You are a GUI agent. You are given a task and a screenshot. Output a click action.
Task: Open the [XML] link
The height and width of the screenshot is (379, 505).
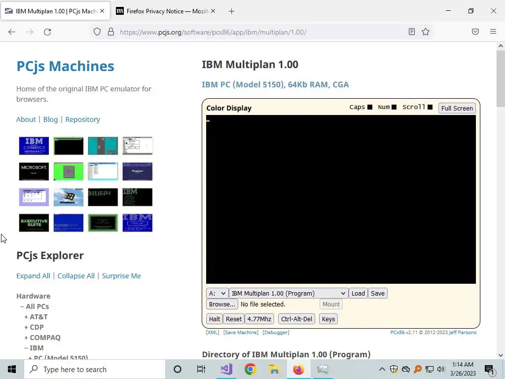[213, 332]
